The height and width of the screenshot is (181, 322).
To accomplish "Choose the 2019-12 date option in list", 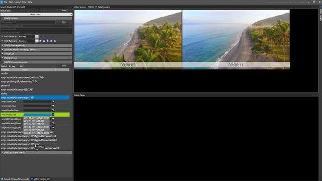I will pos(36,130).
